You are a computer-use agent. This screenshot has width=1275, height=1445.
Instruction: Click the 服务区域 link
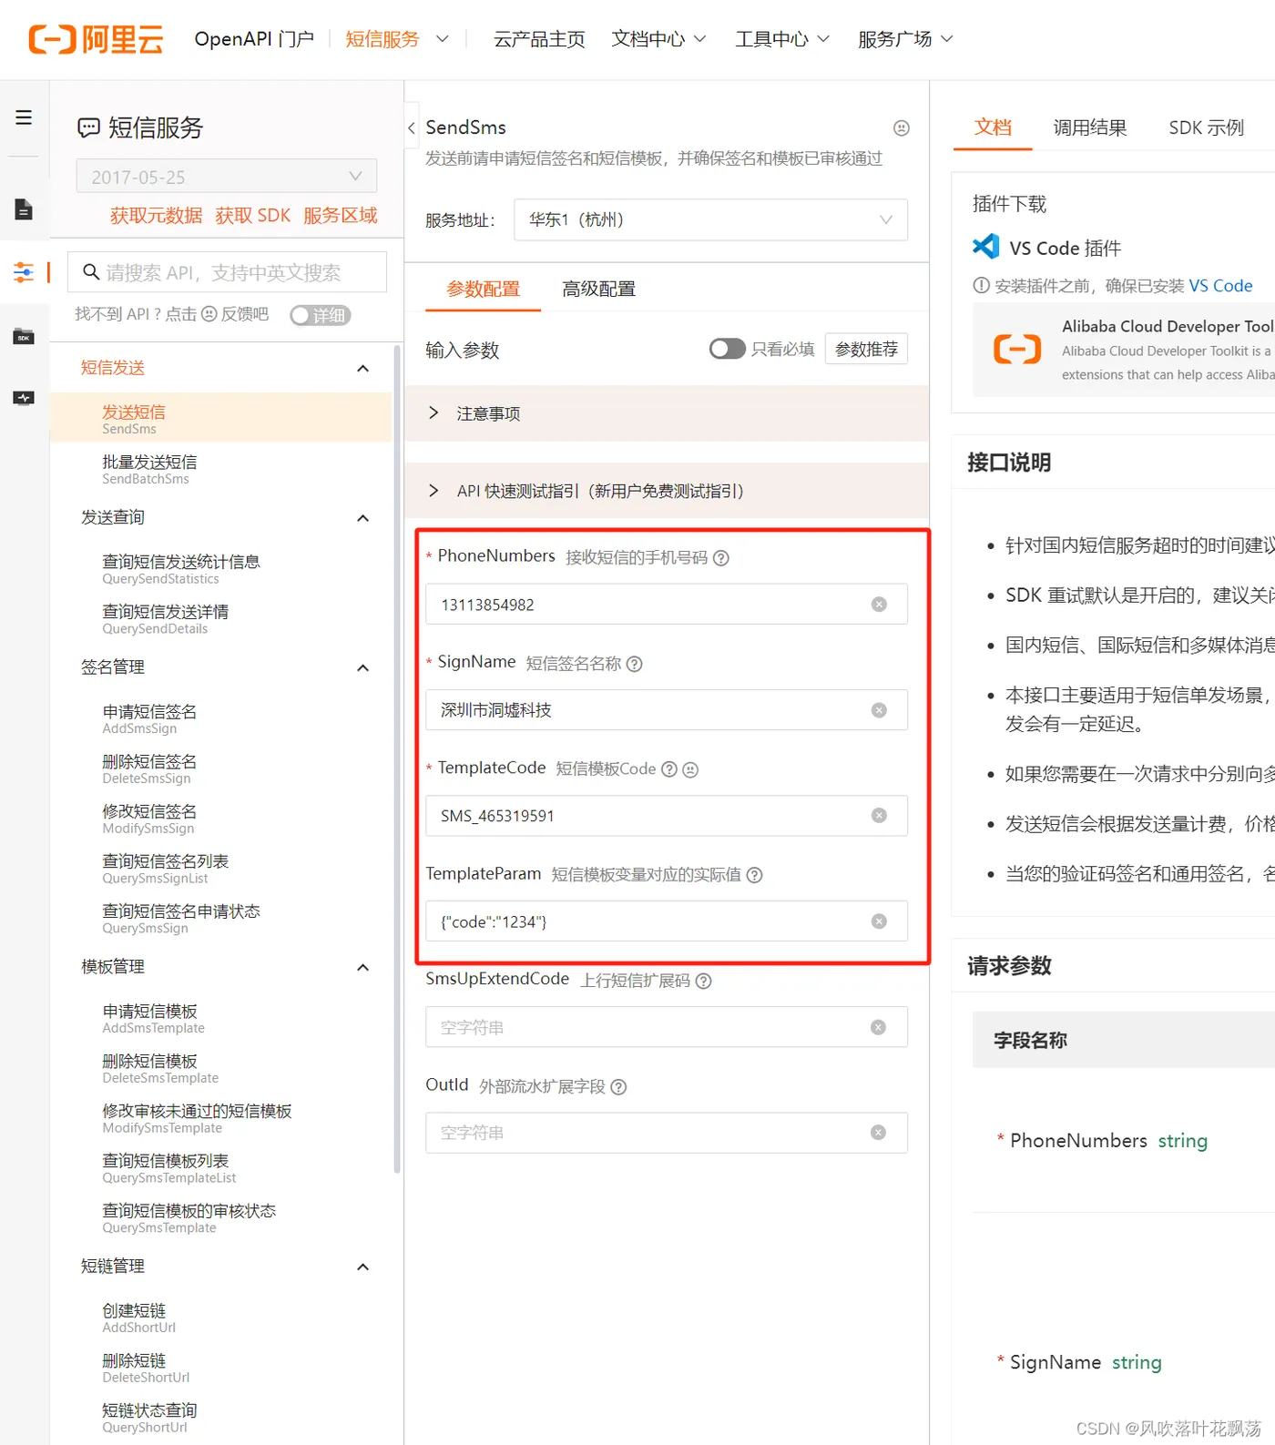tap(341, 216)
